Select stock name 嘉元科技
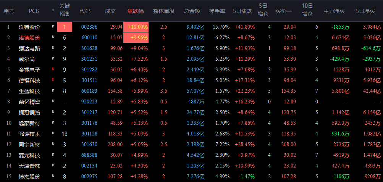 29,155
